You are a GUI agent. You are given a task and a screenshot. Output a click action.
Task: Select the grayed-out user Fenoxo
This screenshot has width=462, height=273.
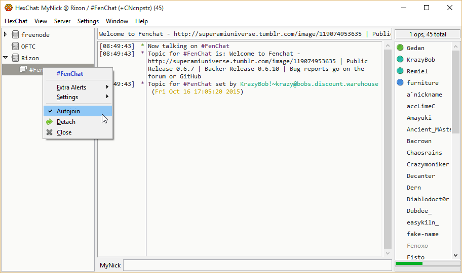point(417,246)
